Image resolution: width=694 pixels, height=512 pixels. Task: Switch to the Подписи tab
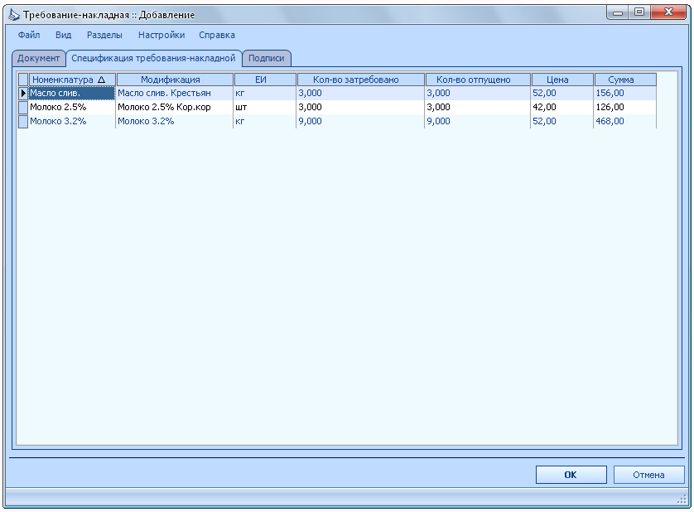click(x=267, y=59)
